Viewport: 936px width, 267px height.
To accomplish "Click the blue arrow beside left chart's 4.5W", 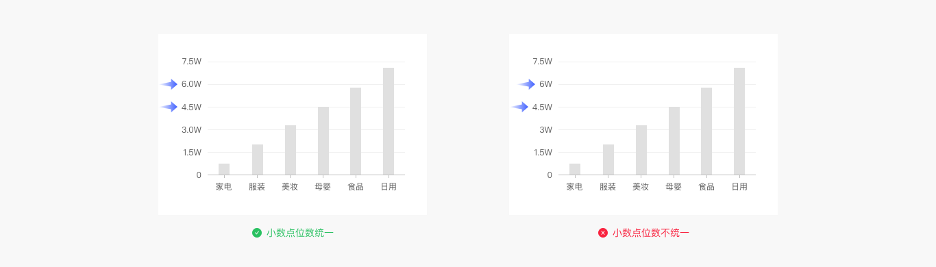I will pyautogui.click(x=169, y=107).
